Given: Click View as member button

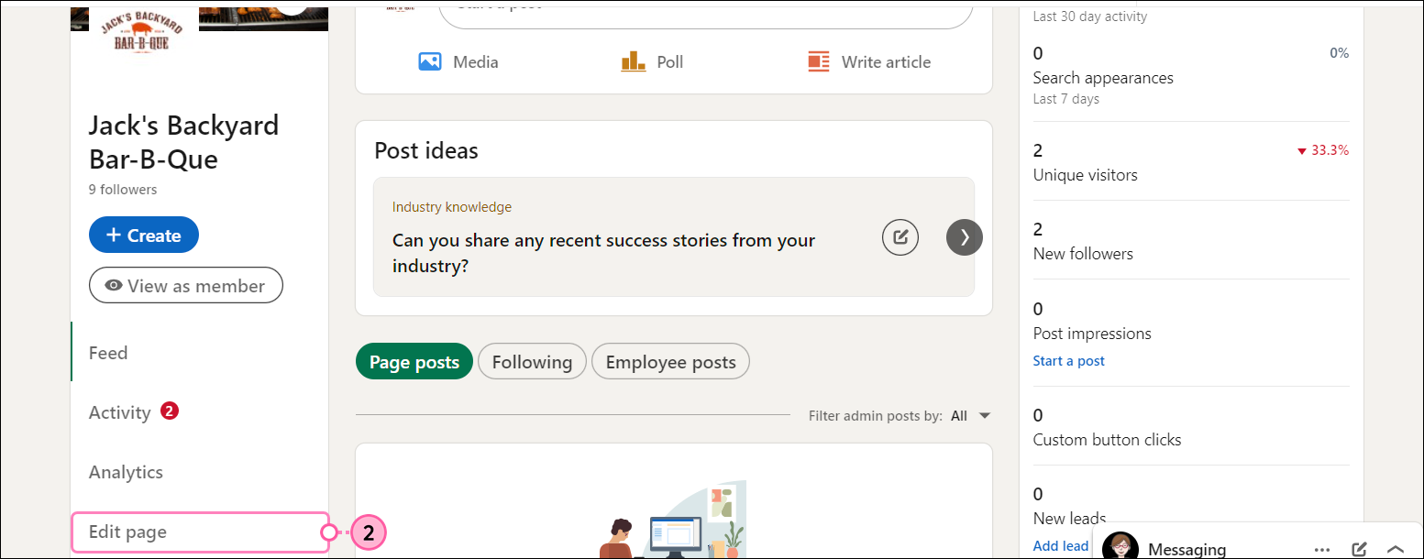Looking at the screenshot, I should tap(186, 285).
